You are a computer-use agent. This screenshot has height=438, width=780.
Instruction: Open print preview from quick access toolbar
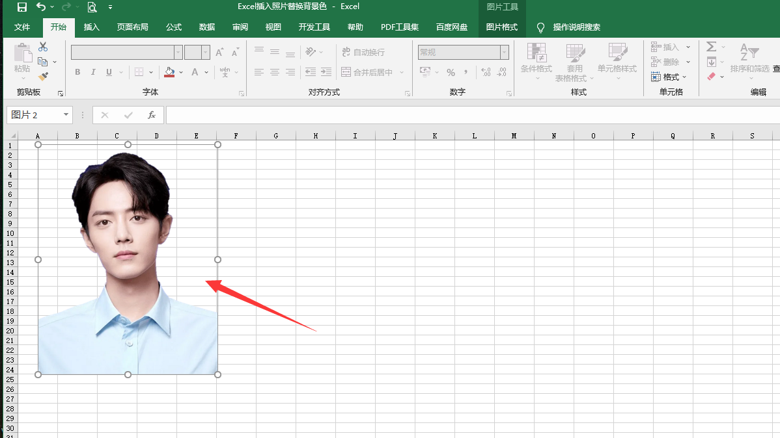pos(92,7)
